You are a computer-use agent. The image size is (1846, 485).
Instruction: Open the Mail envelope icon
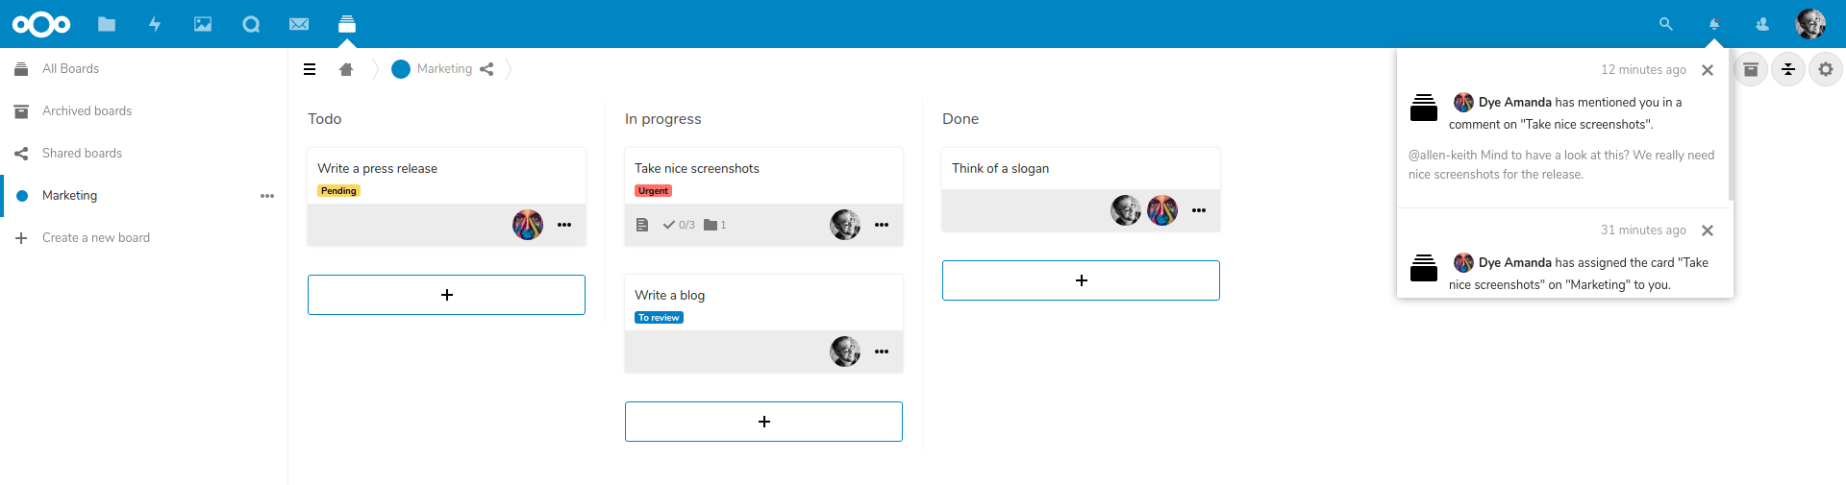click(299, 24)
